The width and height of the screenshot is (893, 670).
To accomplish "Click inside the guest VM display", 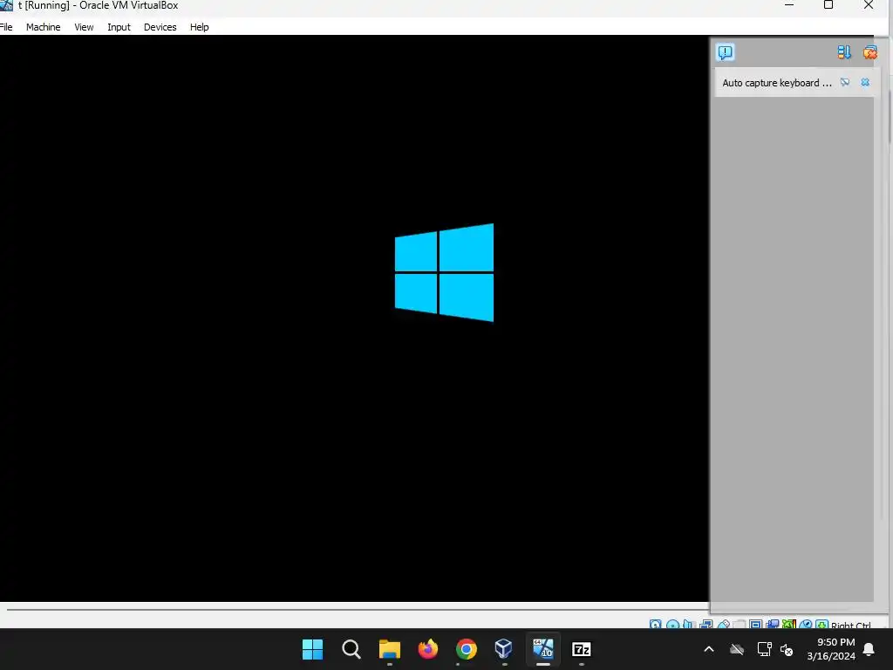I will [x=354, y=318].
